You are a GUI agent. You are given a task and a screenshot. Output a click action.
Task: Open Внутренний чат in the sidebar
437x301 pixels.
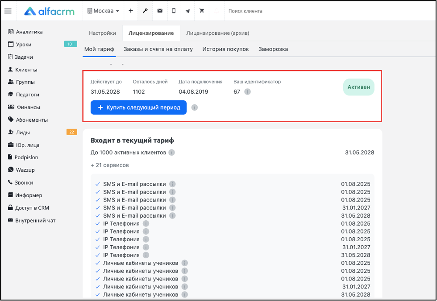[x=35, y=221]
